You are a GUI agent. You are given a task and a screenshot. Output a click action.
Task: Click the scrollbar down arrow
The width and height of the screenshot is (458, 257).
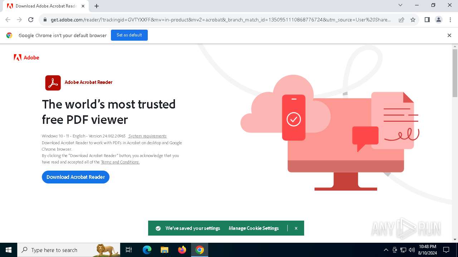(455, 240)
